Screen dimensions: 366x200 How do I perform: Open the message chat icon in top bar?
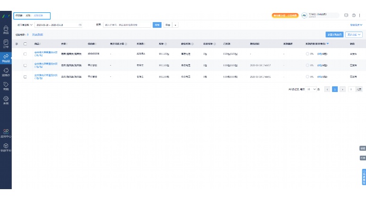346,16
